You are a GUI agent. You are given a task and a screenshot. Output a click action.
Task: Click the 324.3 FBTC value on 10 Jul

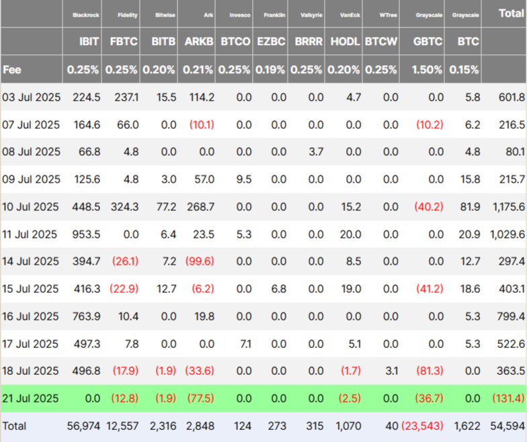point(125,207)
